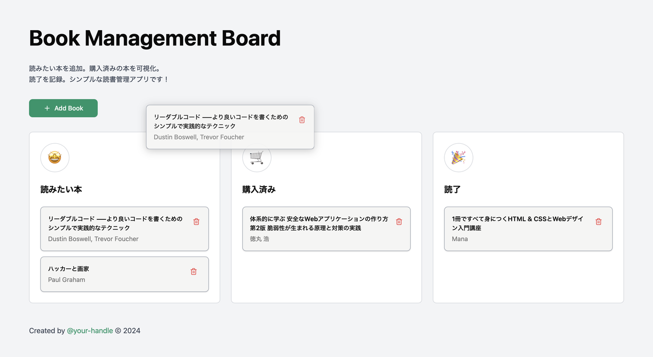Click the Book Management Board title

[155, 38]
